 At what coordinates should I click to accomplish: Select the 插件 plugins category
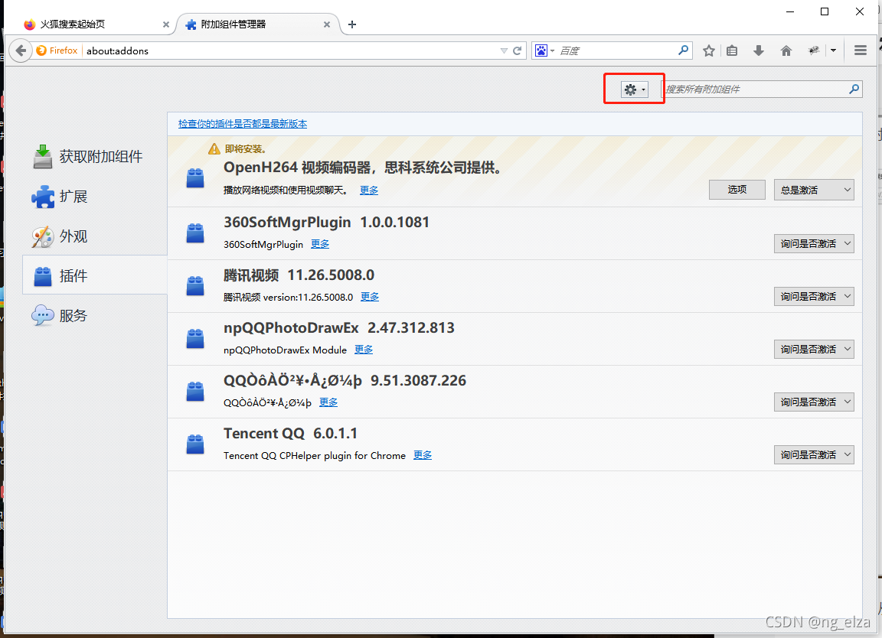[x=94, y=275]
